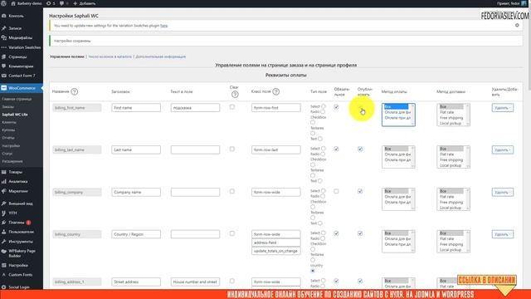Click Удалить button for billing_last_name row
The width and height of the screenshot is (531, 299).
(503, 149)
